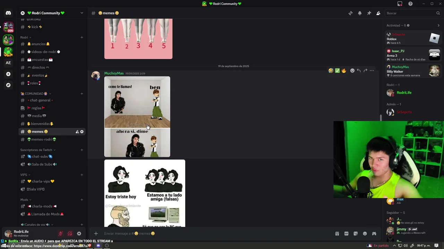Open the chat-general channel
Viewport: 444px width, 249px height.
[x=52, y=100]
